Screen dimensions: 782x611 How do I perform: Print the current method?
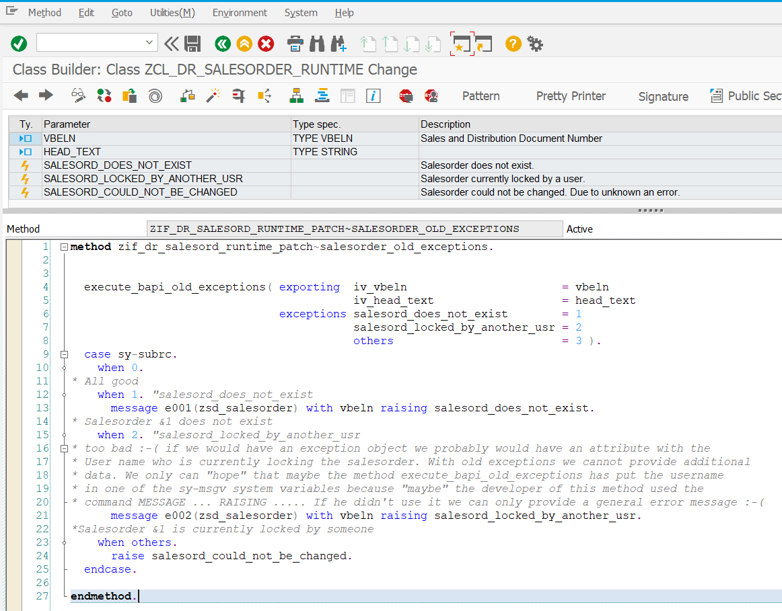pyautogui.click(x=295, y=42)
